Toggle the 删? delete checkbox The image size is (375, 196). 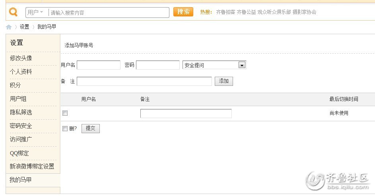coord(65,128)
